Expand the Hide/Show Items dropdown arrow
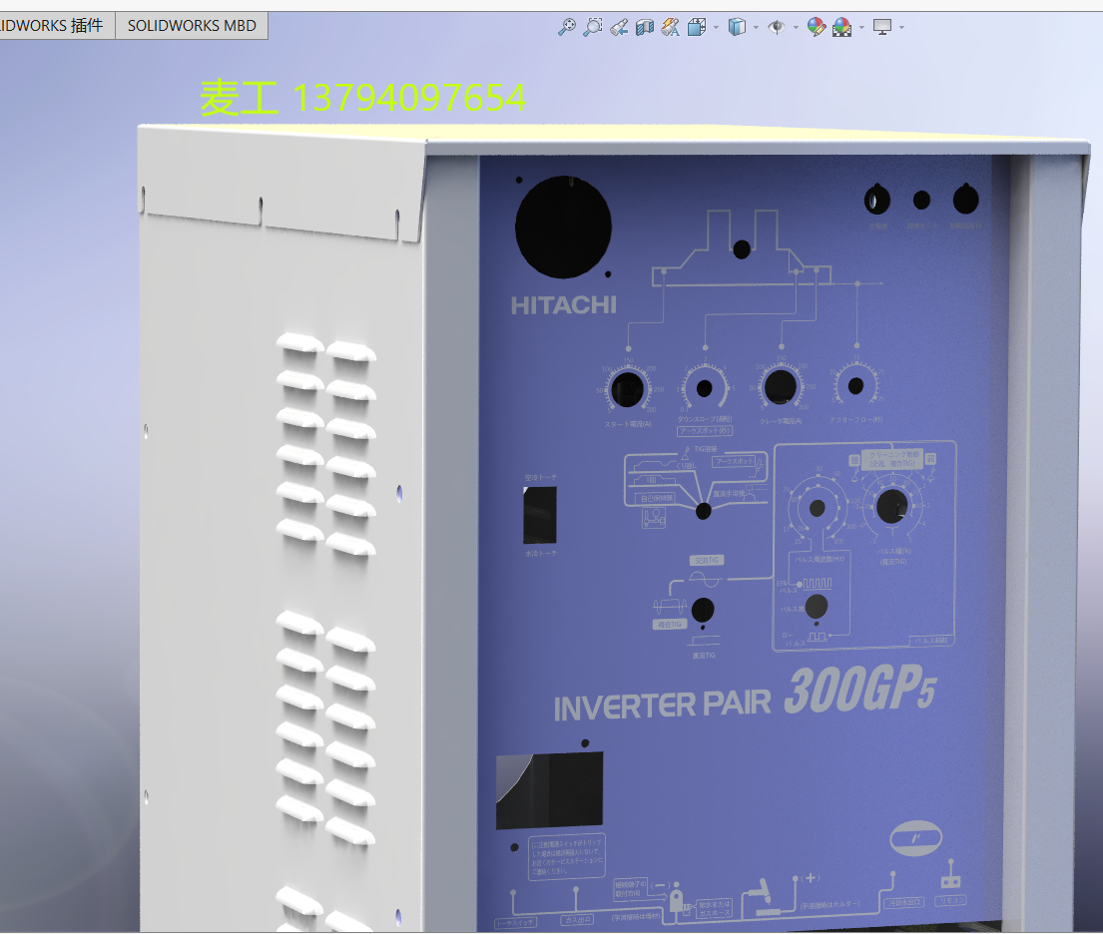1103x934 pixels. [796, 28]
